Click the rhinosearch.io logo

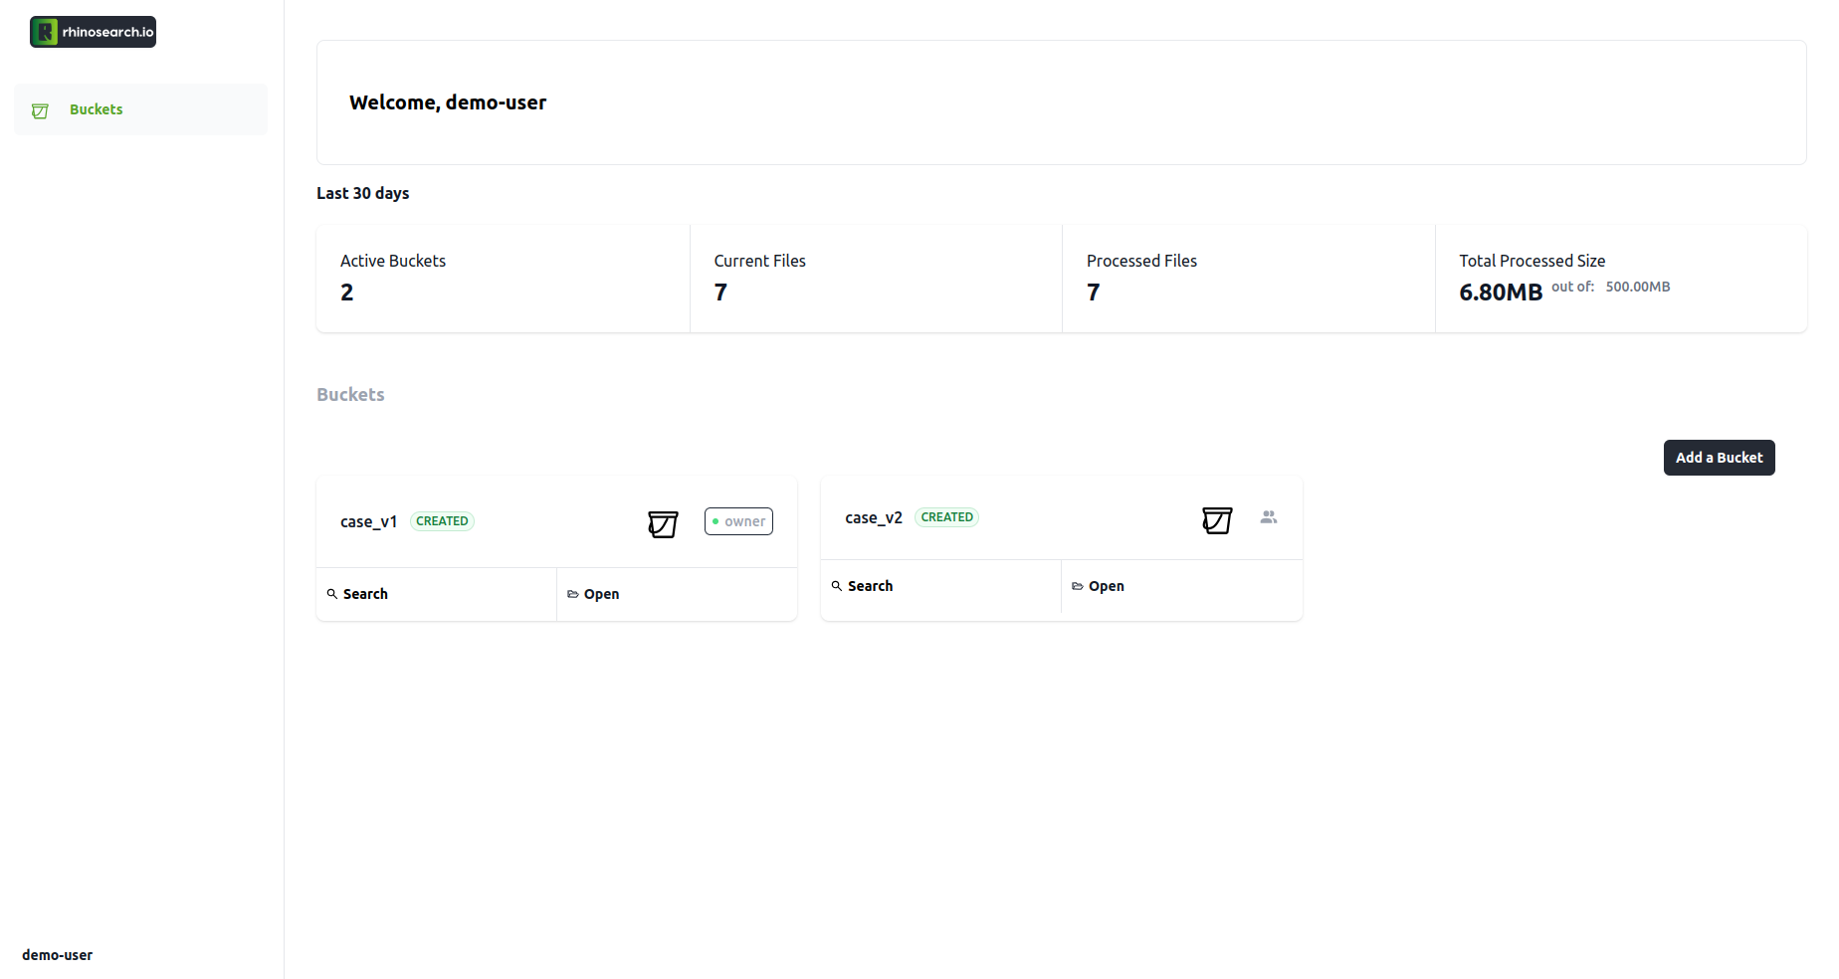pos(94,32)
